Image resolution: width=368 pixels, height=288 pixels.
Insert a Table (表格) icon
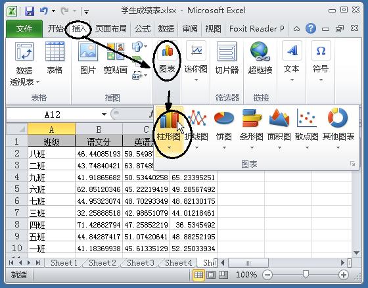tap(55, 51)
